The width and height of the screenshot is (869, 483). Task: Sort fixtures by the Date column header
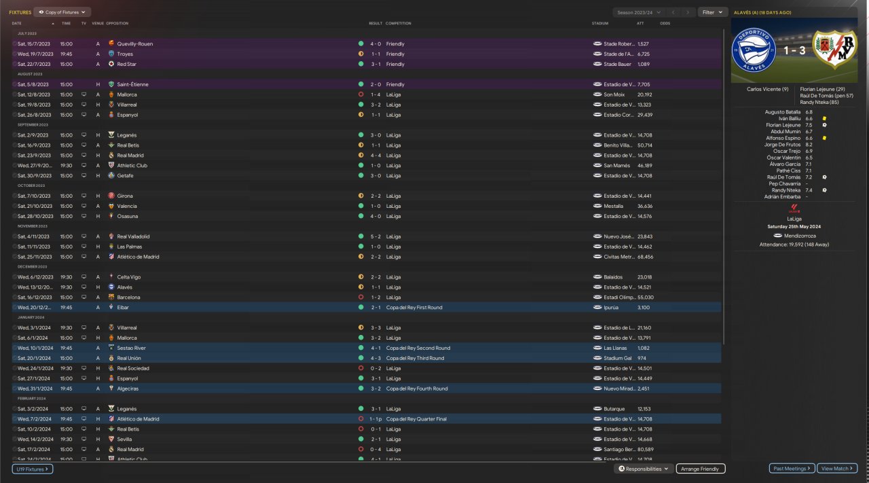pyautogui.click(x=17, y=23)
